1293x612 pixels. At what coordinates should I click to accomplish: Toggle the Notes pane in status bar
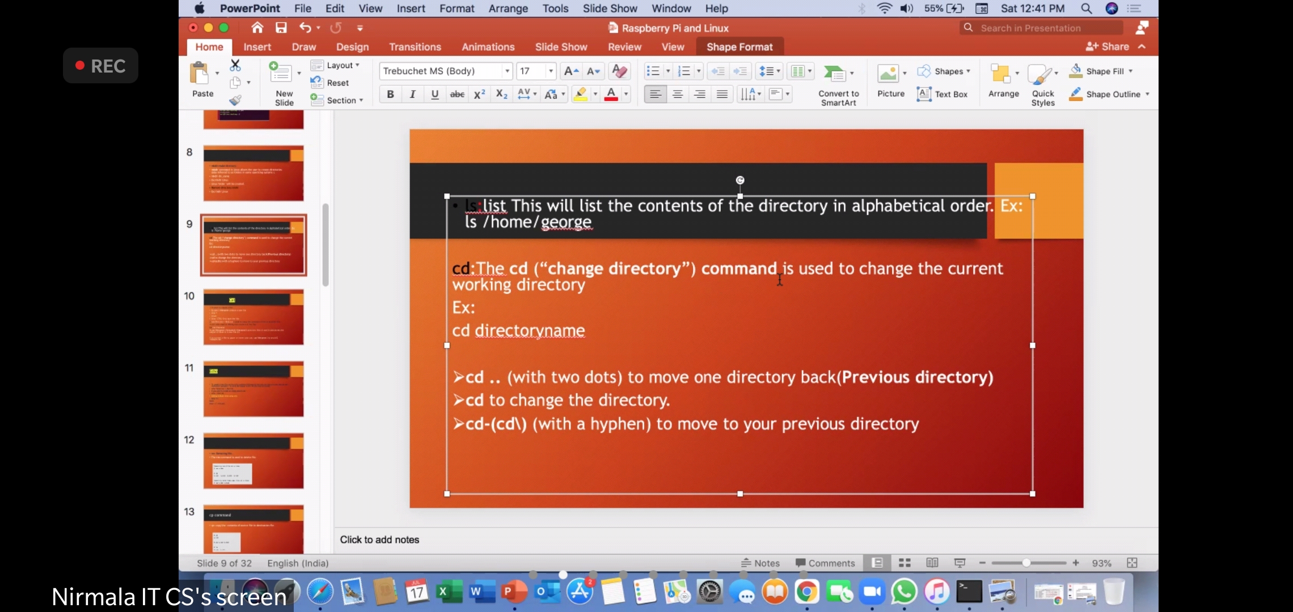pyautogui.click(x=760, y=563)
